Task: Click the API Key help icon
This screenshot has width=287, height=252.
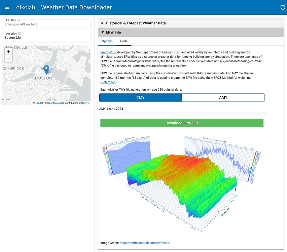Action: pos(18,20)
